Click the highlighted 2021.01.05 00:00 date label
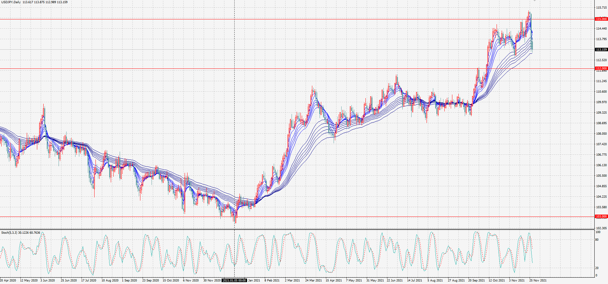The height and width of the screenshot is (284, 608). 234,280
